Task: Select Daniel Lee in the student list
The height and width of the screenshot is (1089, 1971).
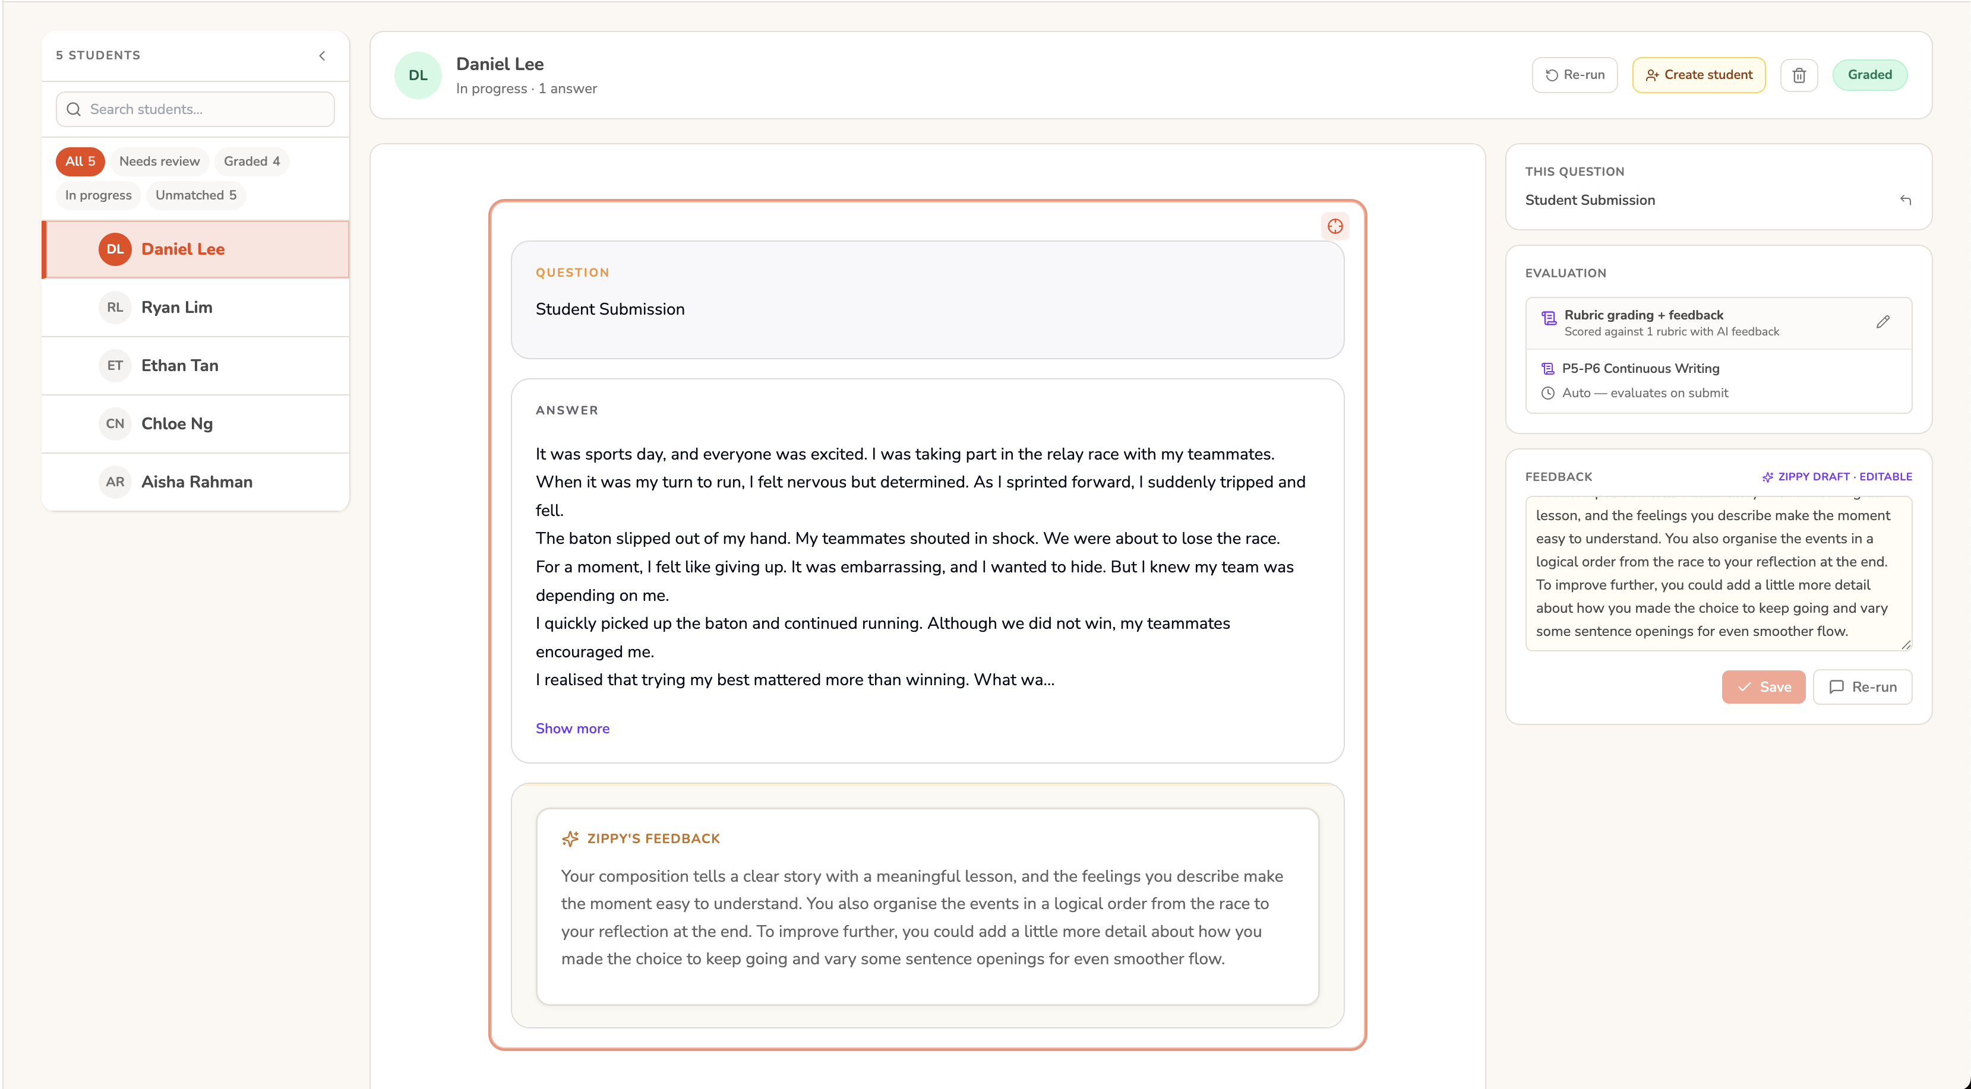Action: tap(196, 249)
